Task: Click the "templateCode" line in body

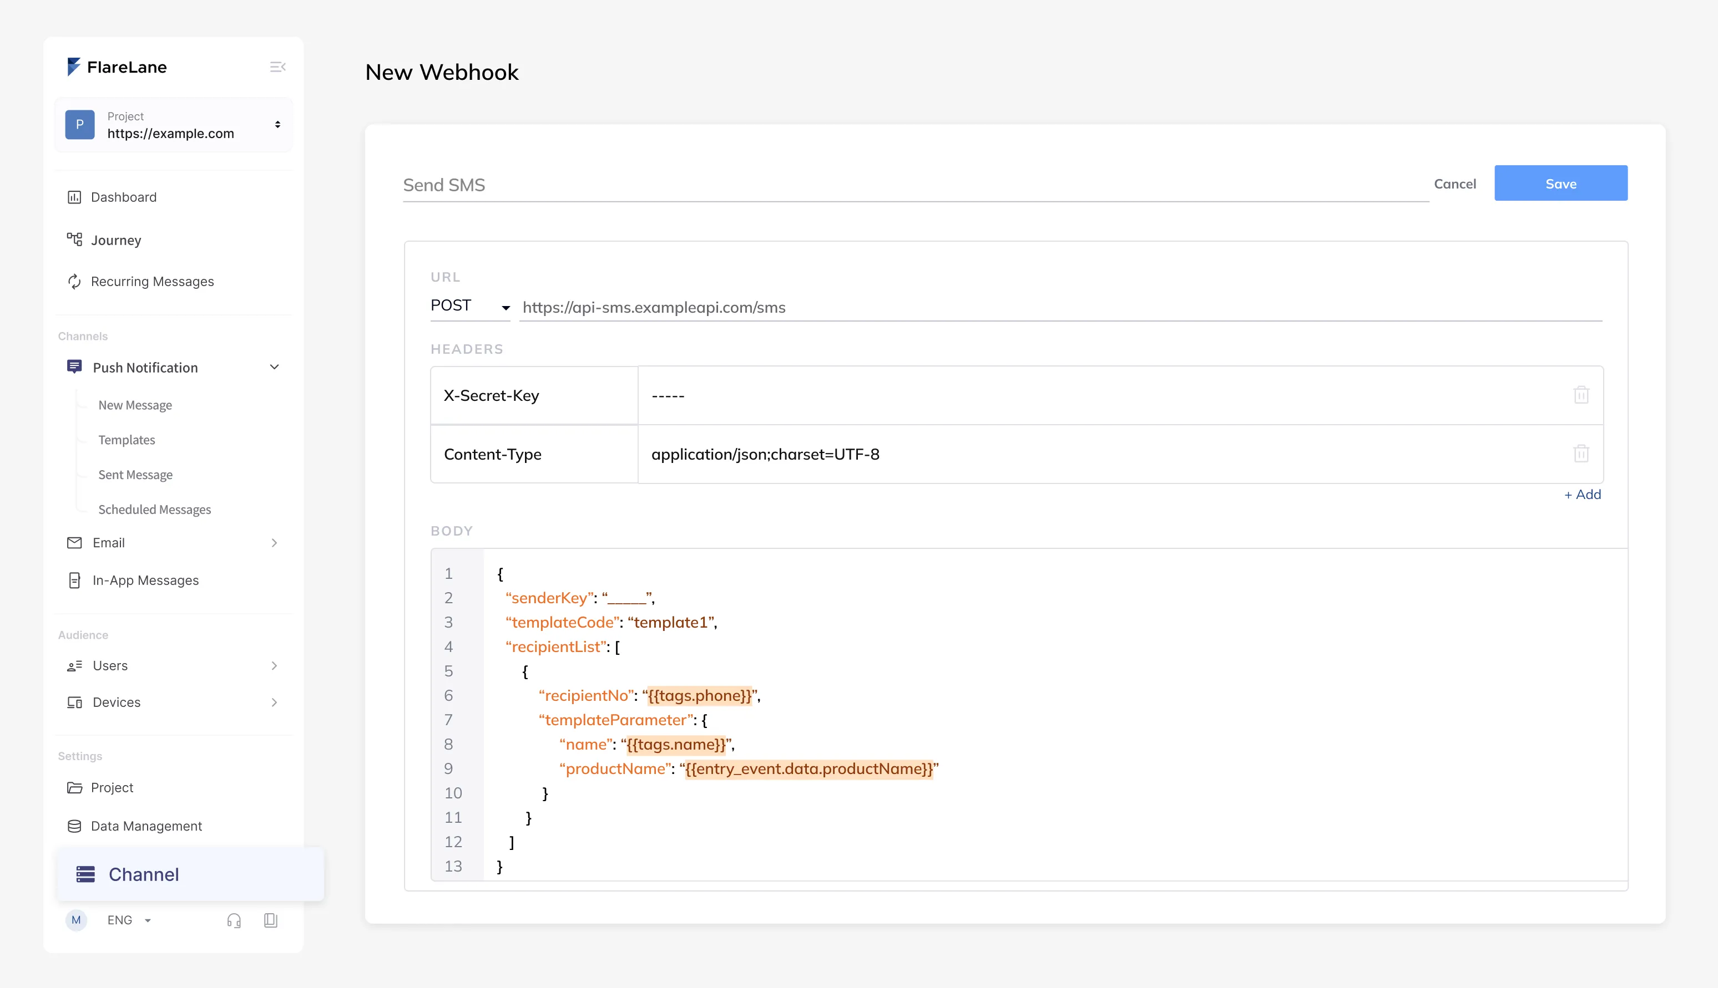Action: click(x=611, y=622)
